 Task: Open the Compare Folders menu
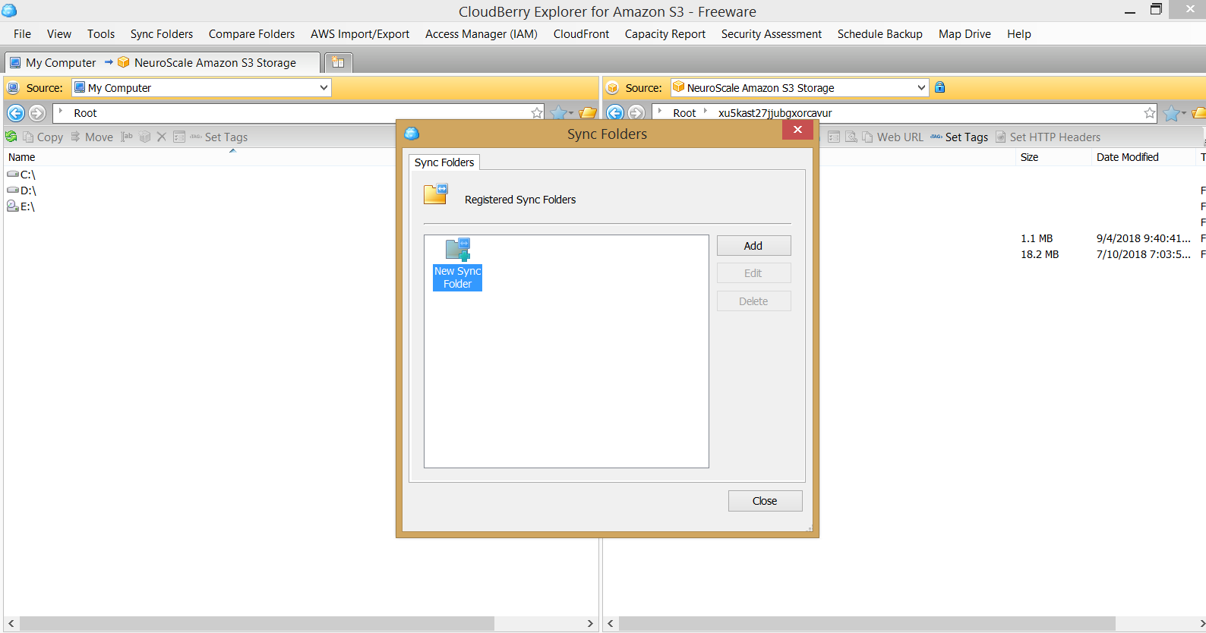point(251,34)
